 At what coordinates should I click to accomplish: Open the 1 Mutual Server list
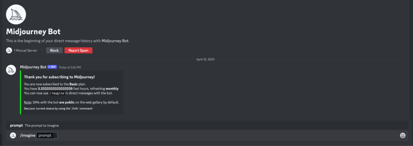click(x=26, y=51)
